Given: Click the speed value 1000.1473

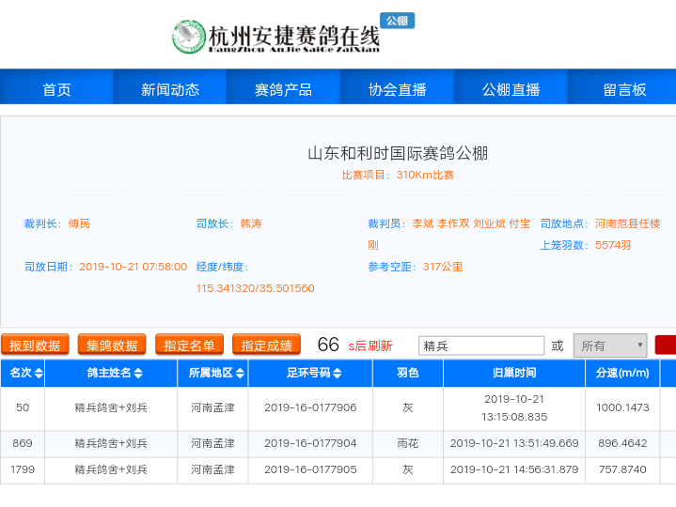Looking at the screenshot, I should 622,407.
